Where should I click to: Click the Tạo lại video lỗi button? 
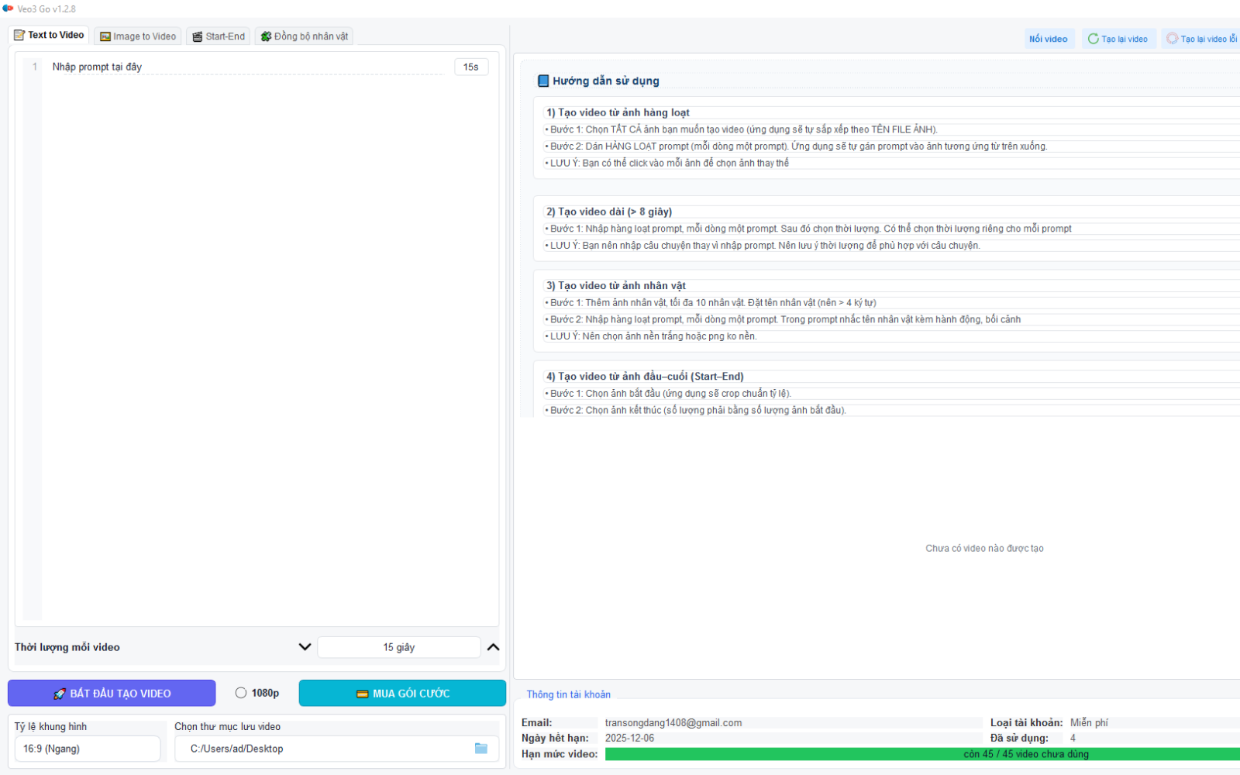pyautogui.click(x=1200, y=39)
